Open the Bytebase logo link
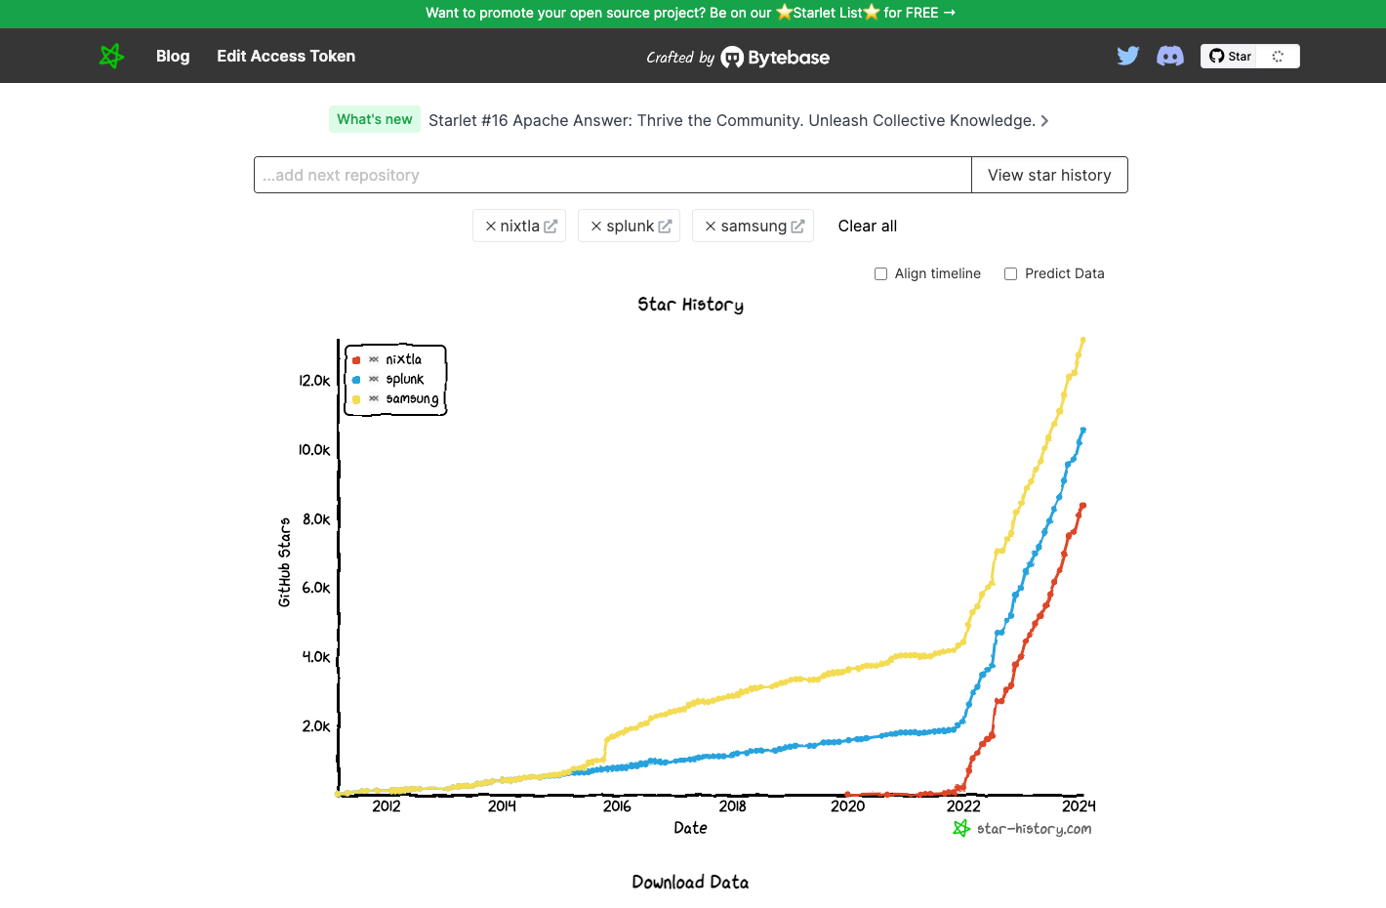Image resolution: width=1386 pixels, height=908 pixels. coord(775,58)
